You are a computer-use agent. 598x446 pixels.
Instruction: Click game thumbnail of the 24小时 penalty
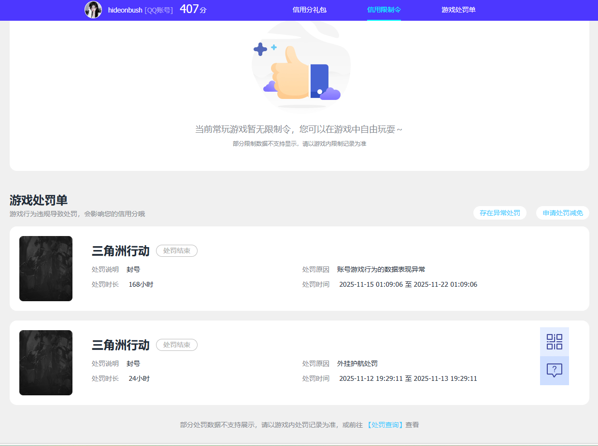point(46,362)
